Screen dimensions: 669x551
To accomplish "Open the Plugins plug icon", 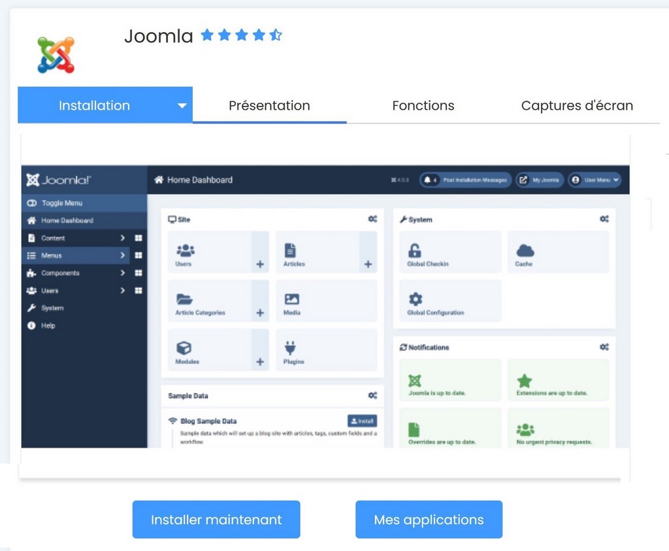I will [x=291, y=348].
